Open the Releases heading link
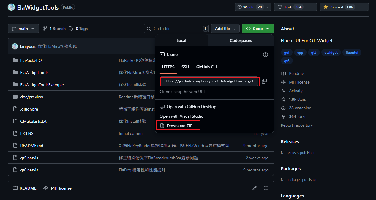This screenshot has height=200, width=376. [290, 142]
